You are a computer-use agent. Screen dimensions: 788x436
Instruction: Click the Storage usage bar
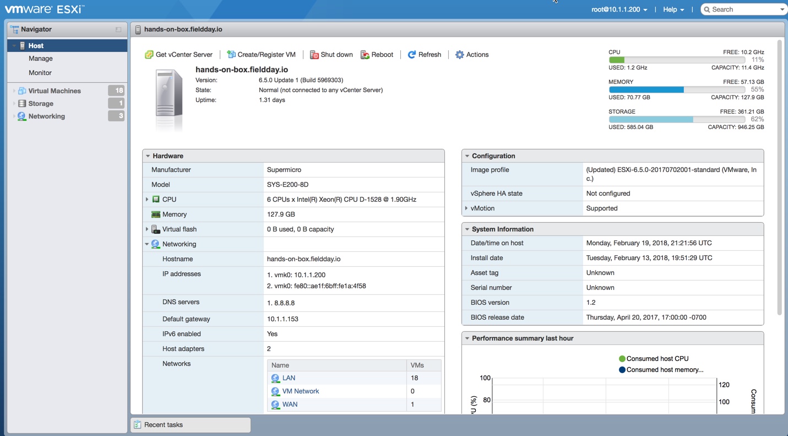point(677,119)
